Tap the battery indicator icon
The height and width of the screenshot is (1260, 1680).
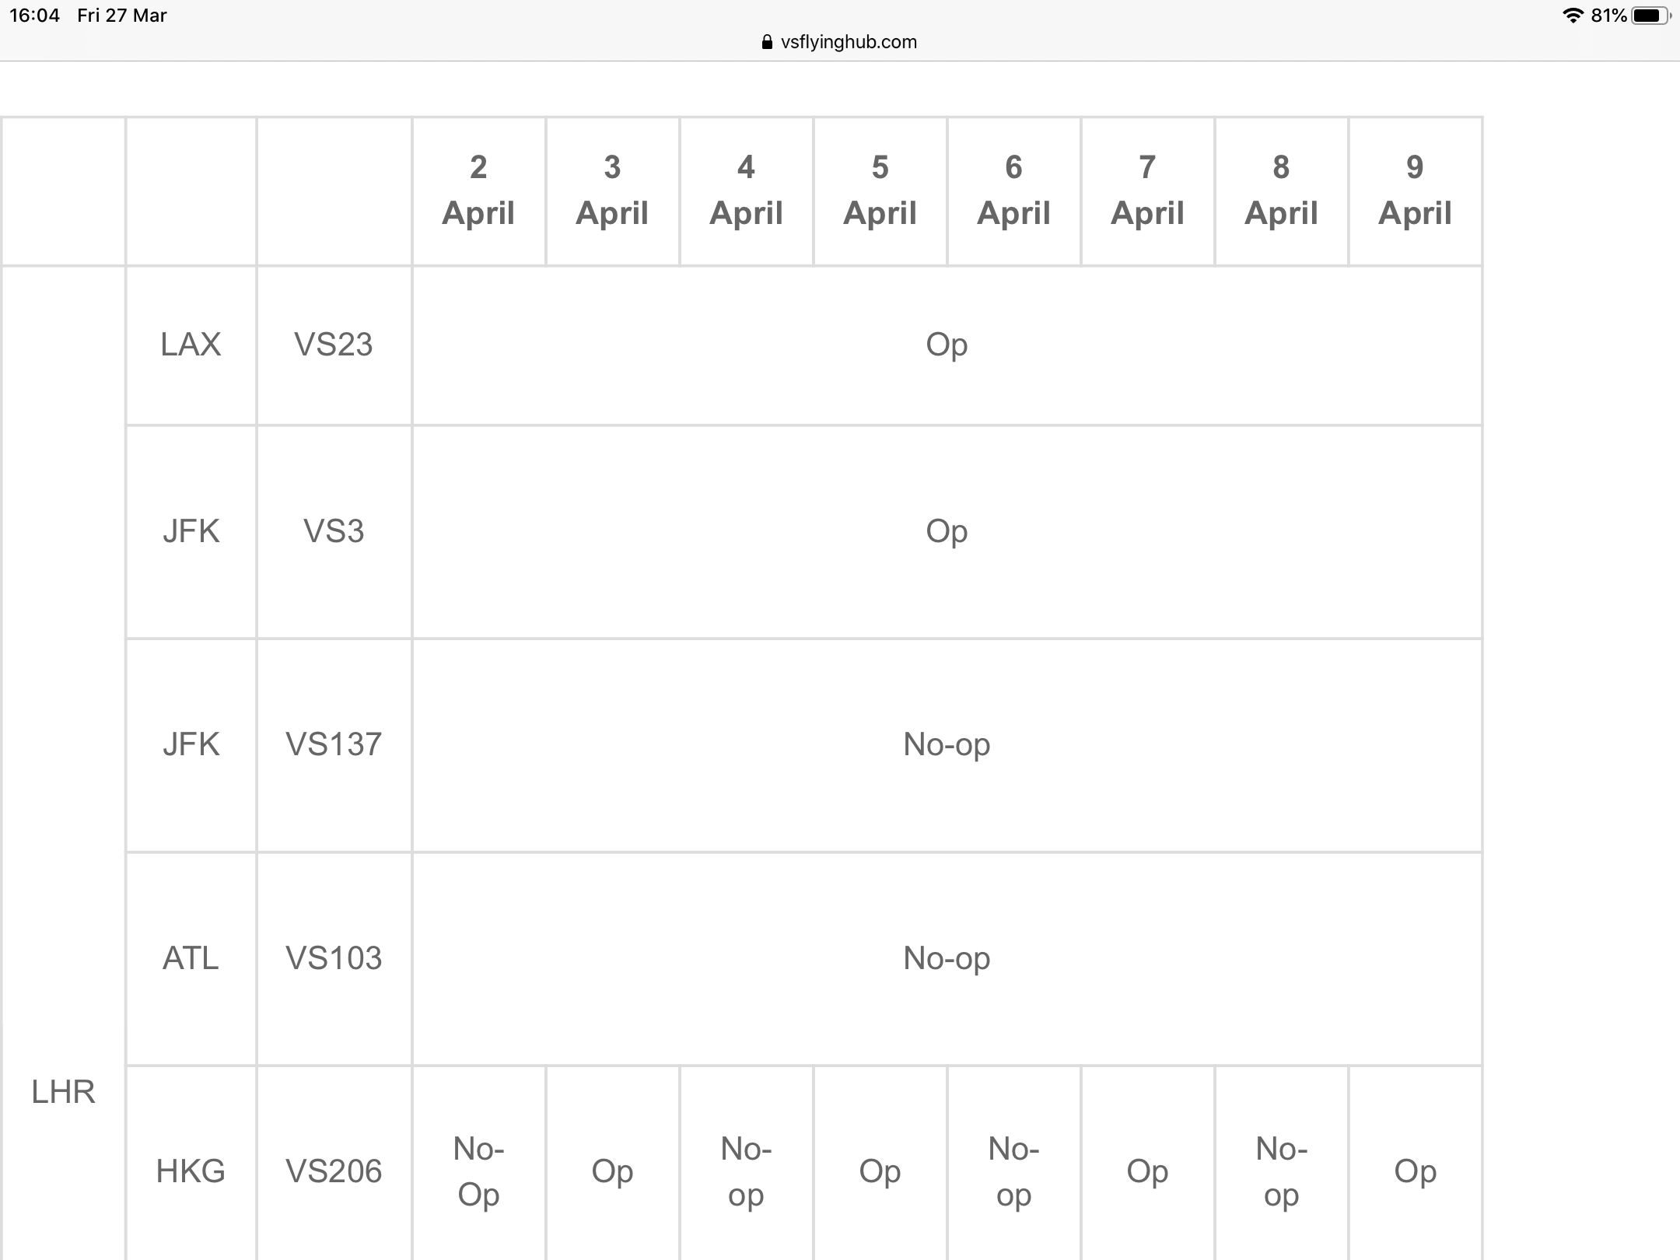[x=1651, y=16]
